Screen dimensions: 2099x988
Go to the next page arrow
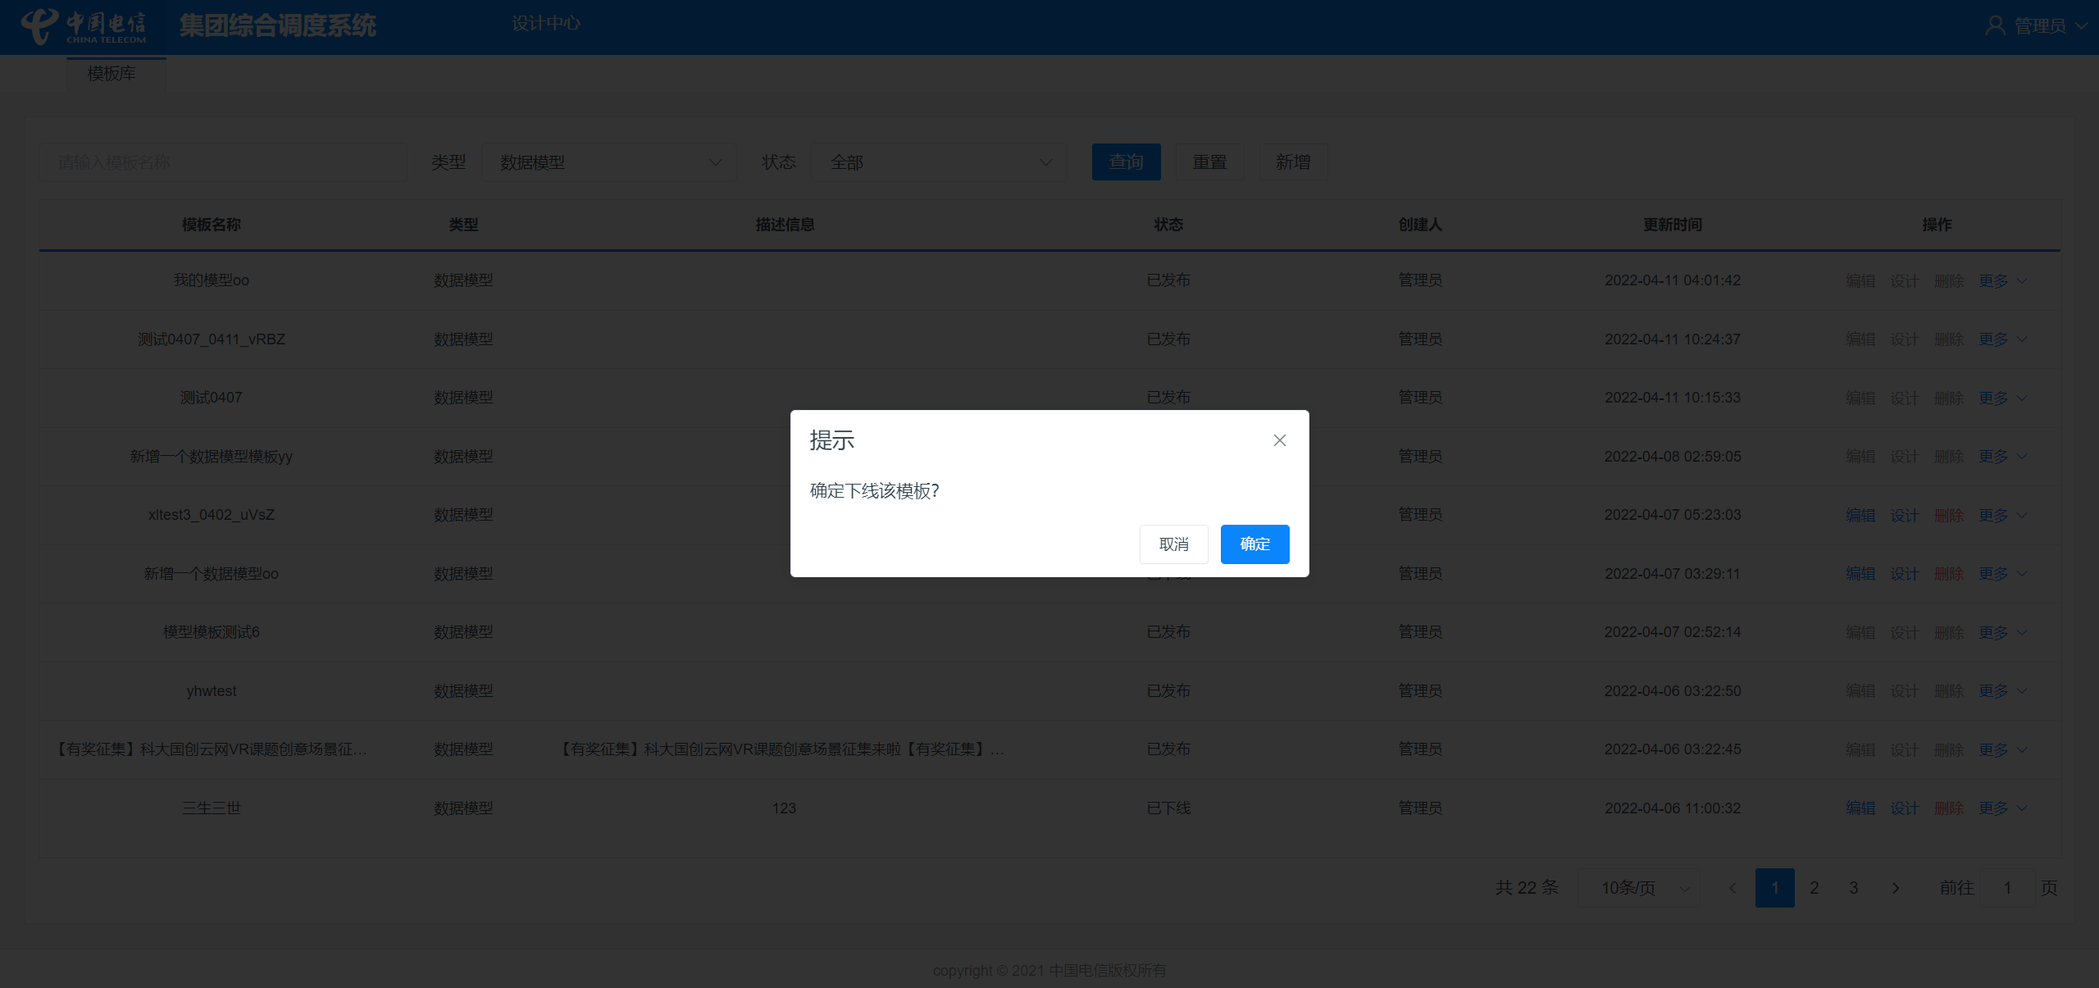pyautogui.click(x=1895, y=888)
